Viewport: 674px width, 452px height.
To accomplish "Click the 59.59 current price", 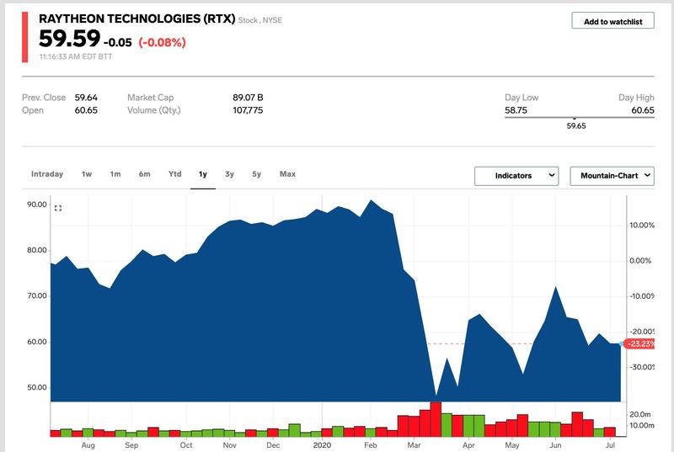I will pyautogui.click(x=70, y=39).
